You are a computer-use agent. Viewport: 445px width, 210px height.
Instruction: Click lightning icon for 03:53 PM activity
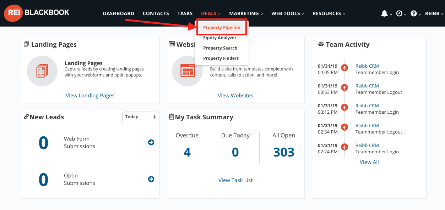tap(344, 87)
